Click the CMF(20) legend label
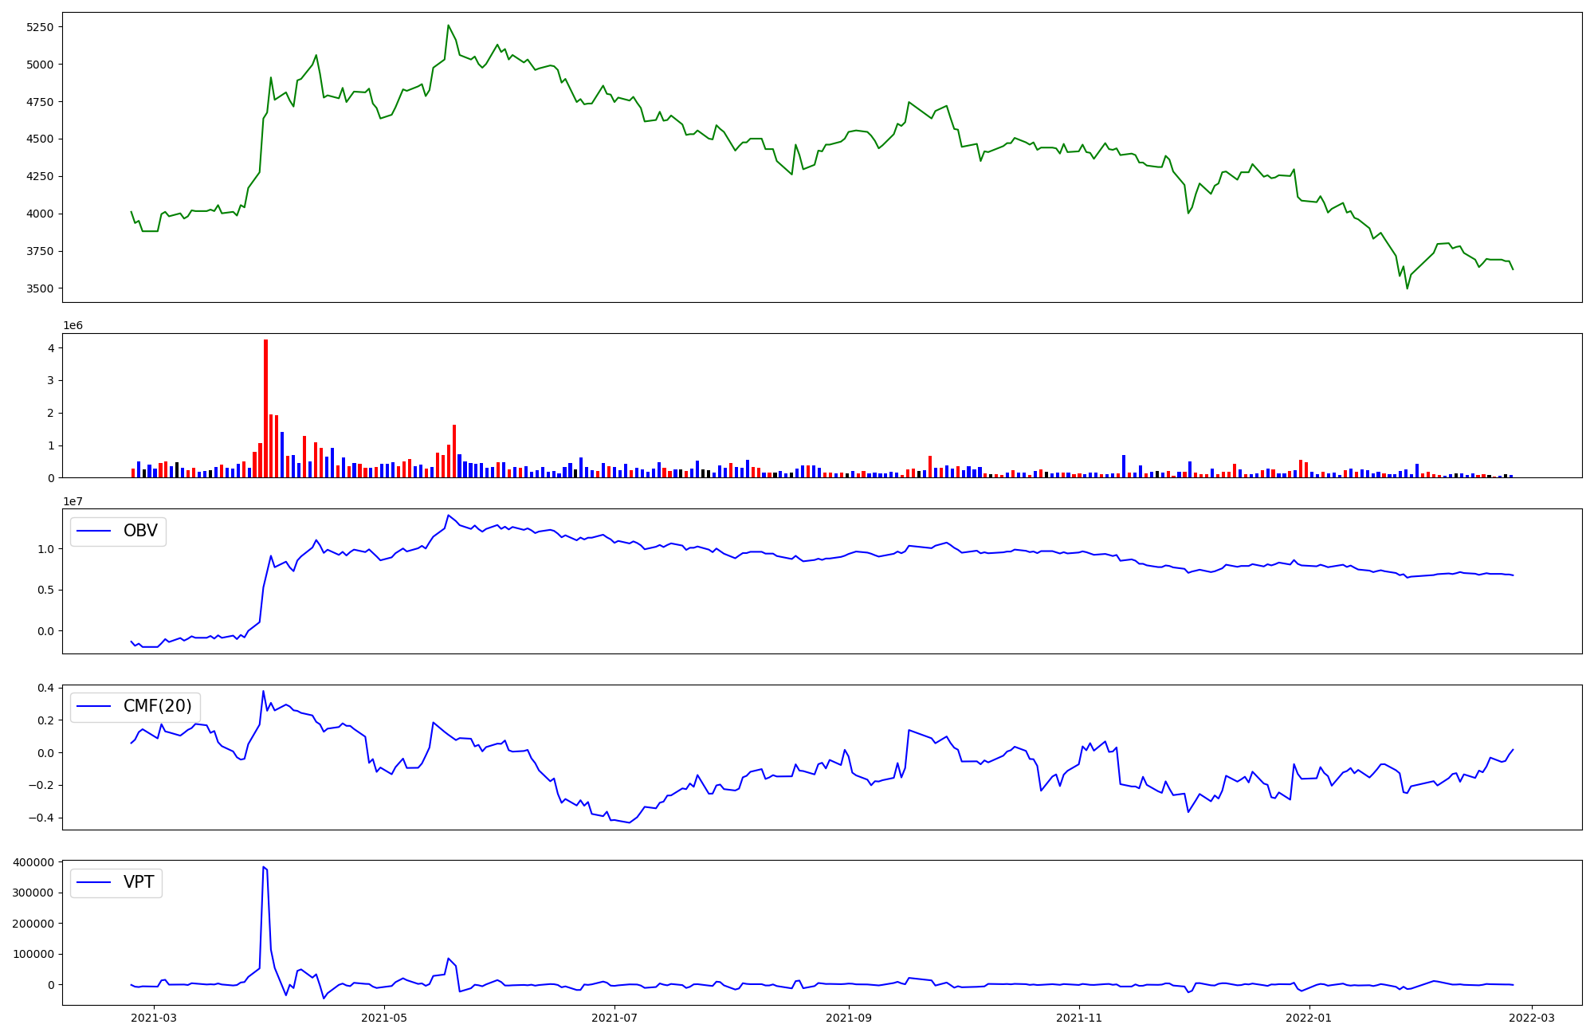1594x1036 pixels. (x=157, y=706)
